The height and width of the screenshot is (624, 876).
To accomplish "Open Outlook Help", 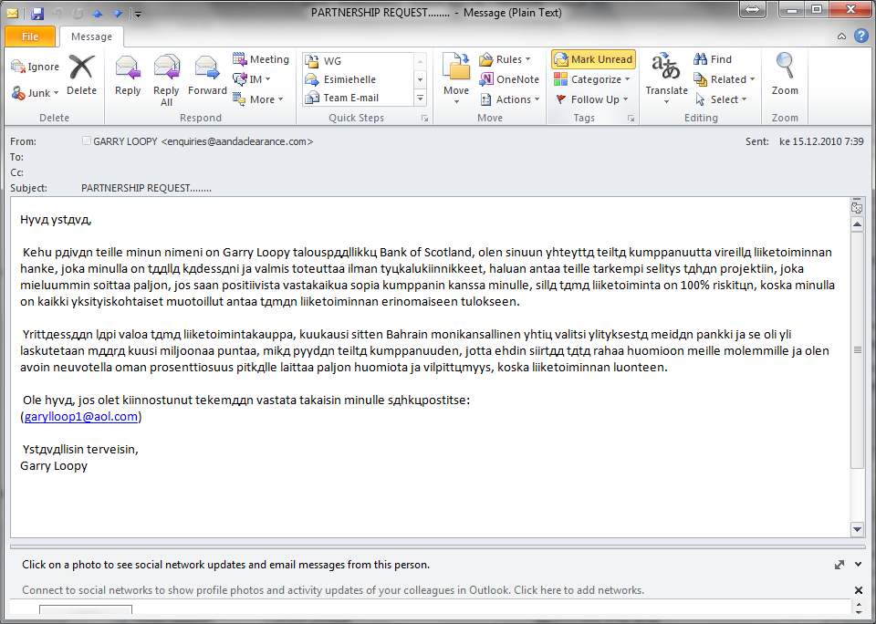I will coord(860,36).
